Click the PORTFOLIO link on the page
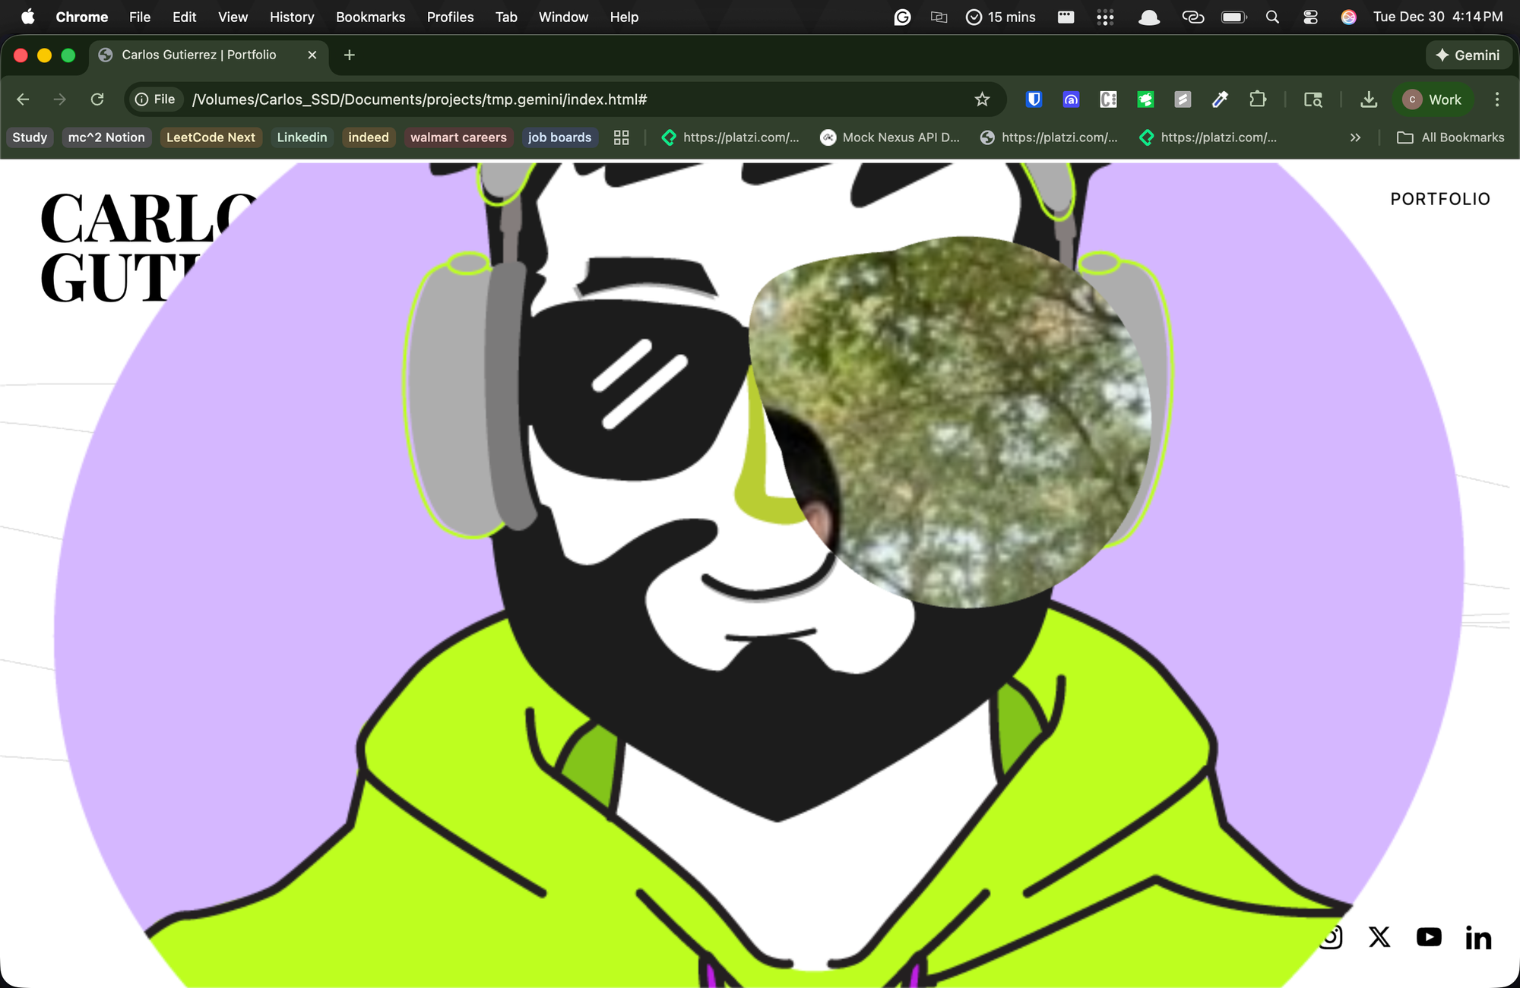Screen dimensions: 1520x988 pyautogui.click(x=1439, y=199)
